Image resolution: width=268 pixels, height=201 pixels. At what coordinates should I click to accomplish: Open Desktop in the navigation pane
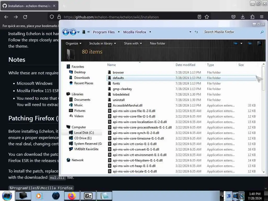click(x=77, y=72)
